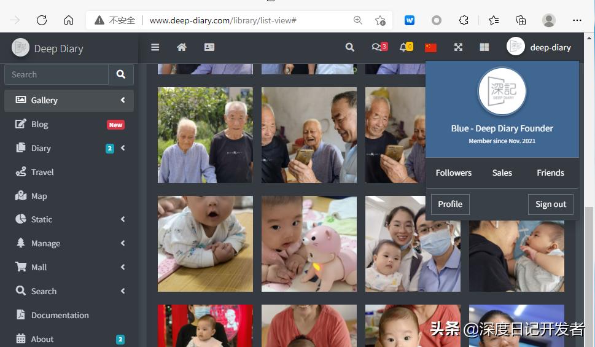595x347 pixels.
Task: Open the navbar search magnifier icon
Action: point(349,47)
